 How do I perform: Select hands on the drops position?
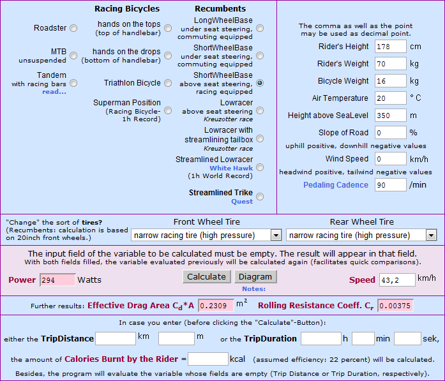point(168,56)
